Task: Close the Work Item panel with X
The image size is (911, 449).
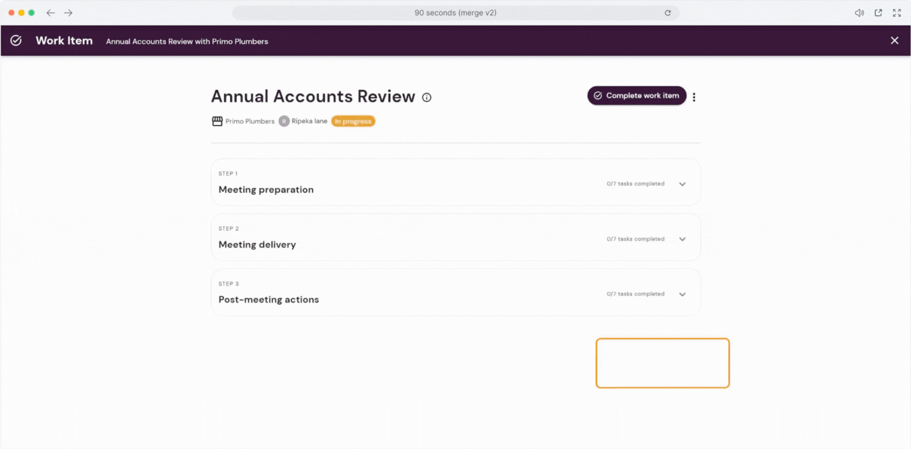Action: (894, 41)
